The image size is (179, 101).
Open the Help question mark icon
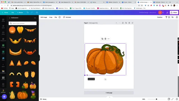pyautogui.click(x=177, y=99)
